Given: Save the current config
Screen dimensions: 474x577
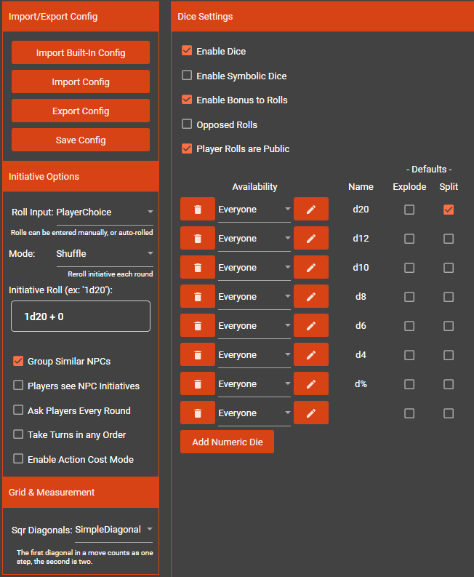Looking at the screenshot, I should [x=81, y=140].
